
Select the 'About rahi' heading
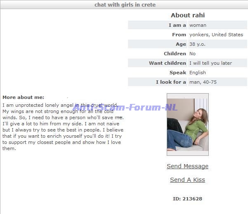188,15
